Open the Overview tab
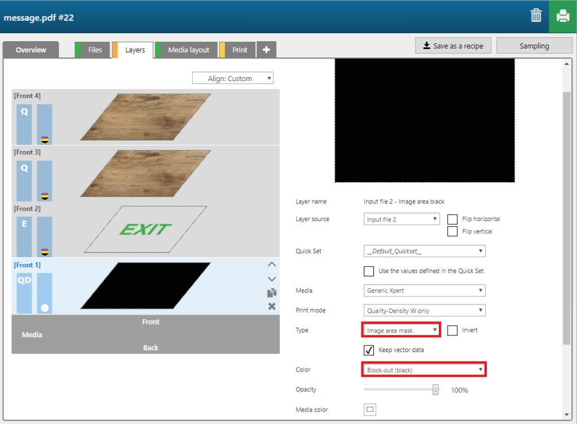This screenshot has height=424, width=577. pos(31,50)
